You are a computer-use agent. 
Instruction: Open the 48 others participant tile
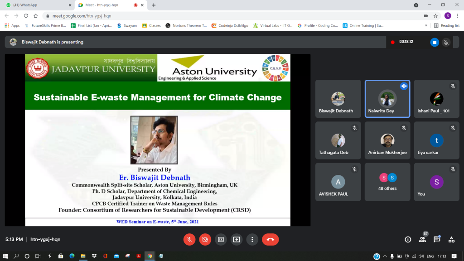[387, 182]
